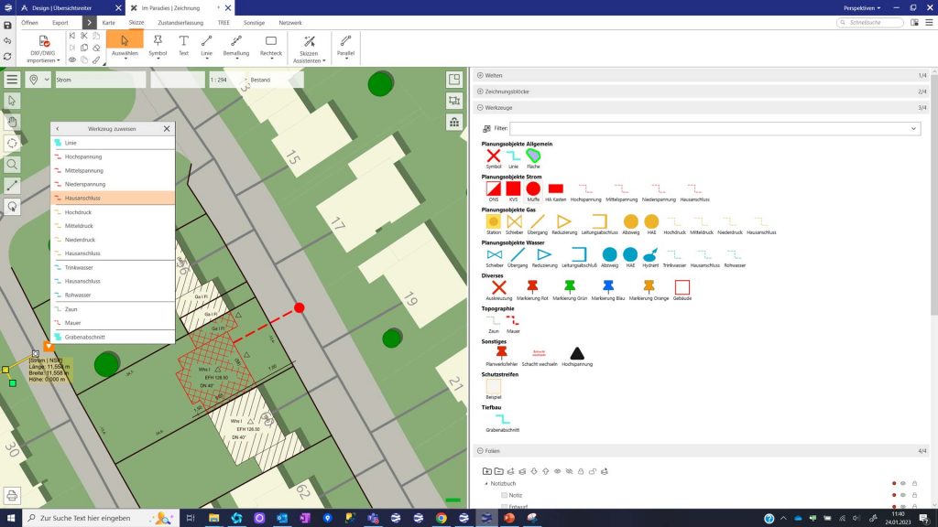The image size is (938, 527).
Task: Click the Hydrant water planning object
Action: click(650, 255)
